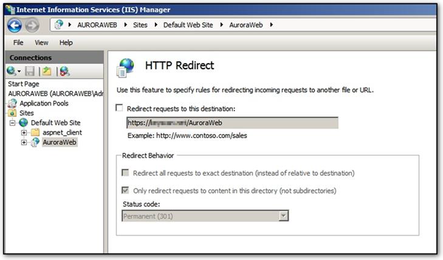Expand the aspnet_client folder node
443x260 pixels.
tap(24, 132)
